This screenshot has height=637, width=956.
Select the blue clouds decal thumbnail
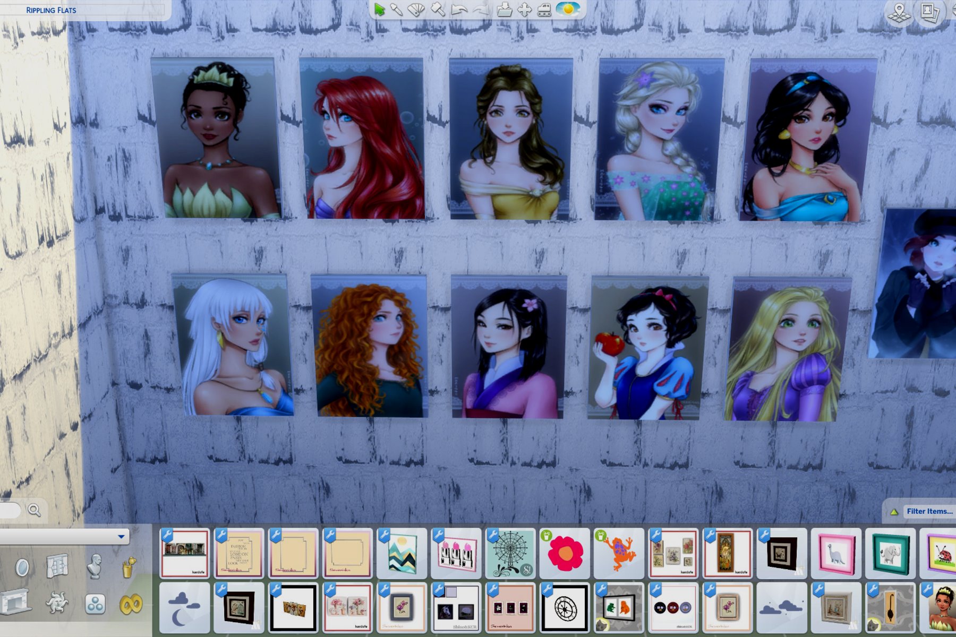[x=781, y=607]
